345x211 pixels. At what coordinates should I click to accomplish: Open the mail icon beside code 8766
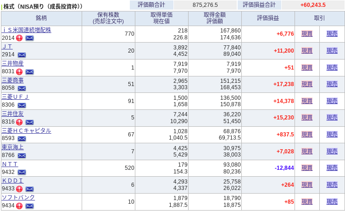(x=22, y=156)
